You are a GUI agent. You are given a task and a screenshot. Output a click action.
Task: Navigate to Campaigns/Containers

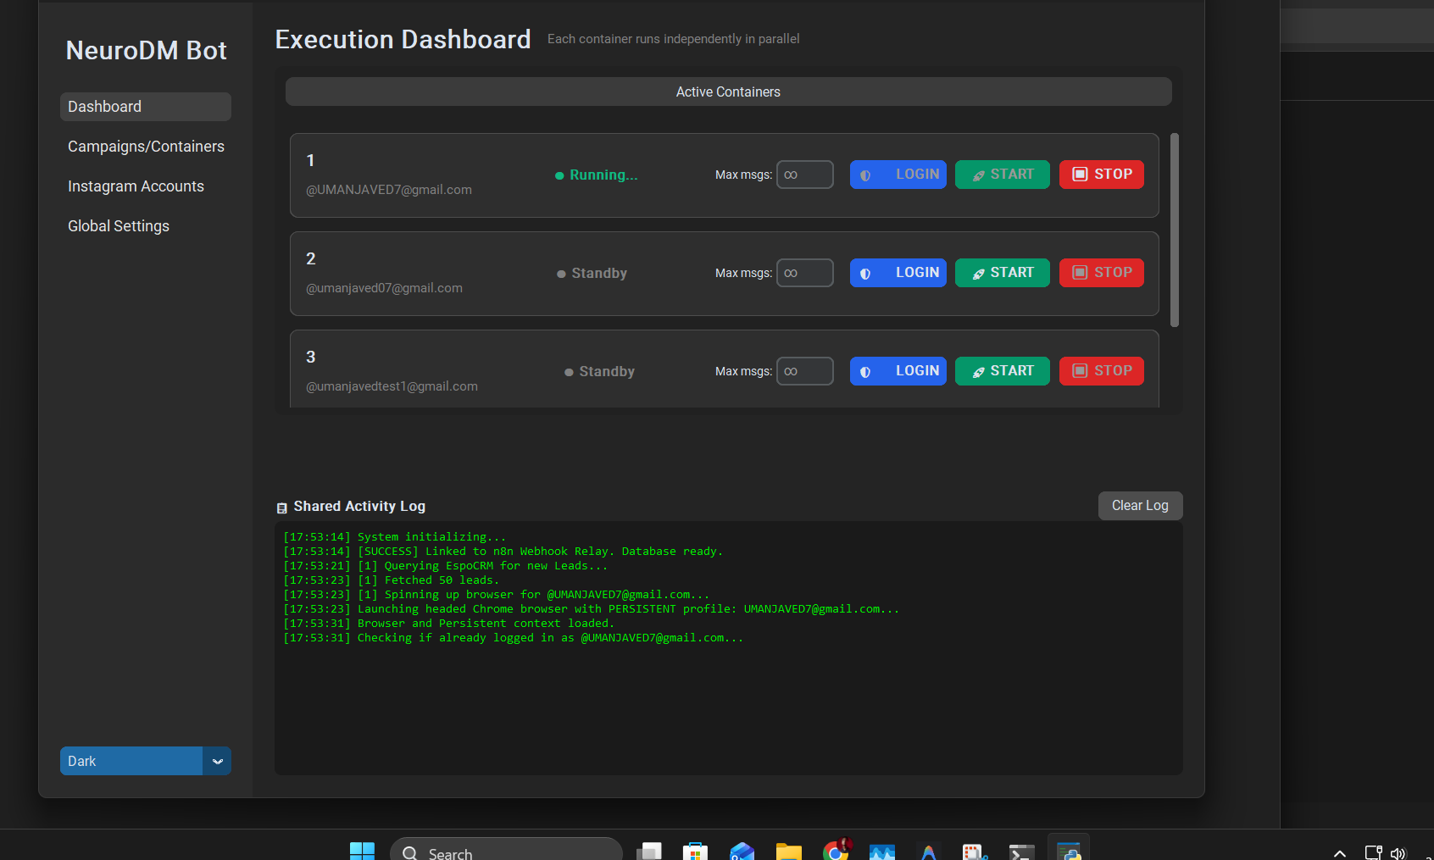pyautogui.click(x=146, y=146)
